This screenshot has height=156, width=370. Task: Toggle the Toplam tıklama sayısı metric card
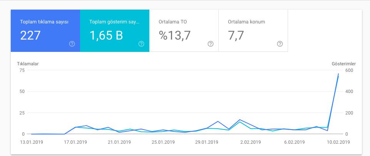pyautogui.click(x=45, y=31)
